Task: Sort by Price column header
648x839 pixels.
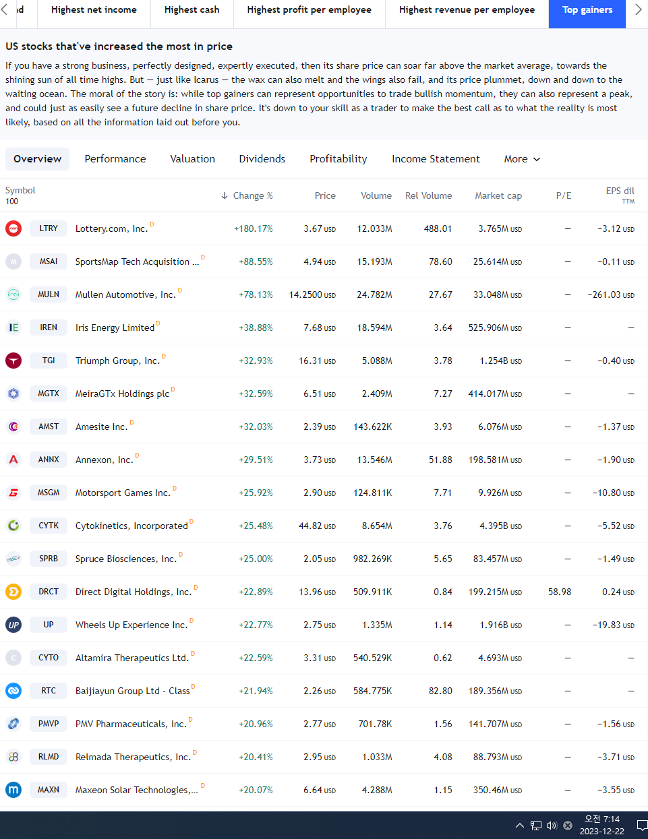Action: pyautogui.click(x=325, y=195)
